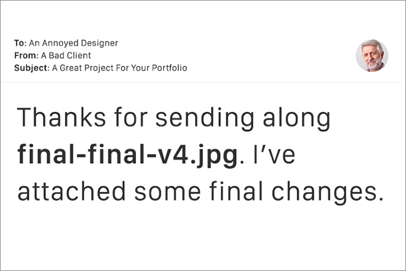Click the subject text A Great Project For Your Portfolio
This screenshot has height=271, width=406.
tap(119, 68)
